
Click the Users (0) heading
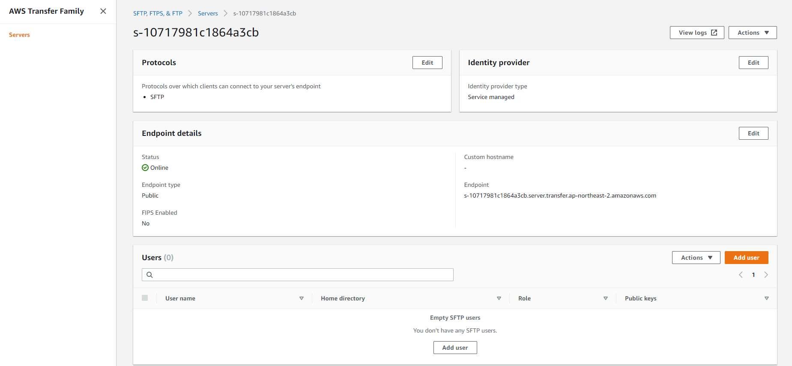pos(158,258)
